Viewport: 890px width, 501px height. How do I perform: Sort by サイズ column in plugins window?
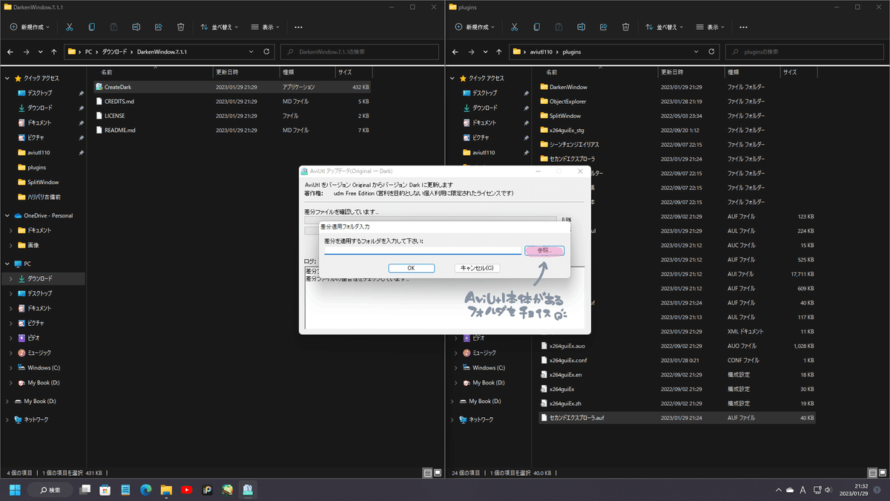click(x=798, y=72)
